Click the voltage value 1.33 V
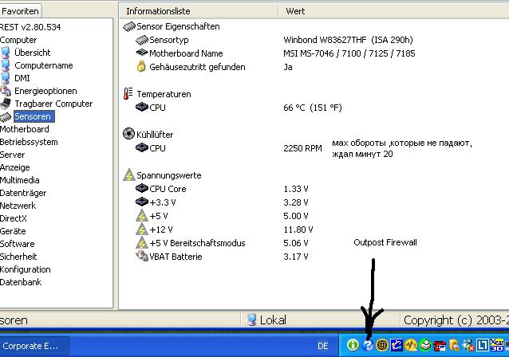Image resolution: width=509 pixels, height=357 pixels. (296, 189)
